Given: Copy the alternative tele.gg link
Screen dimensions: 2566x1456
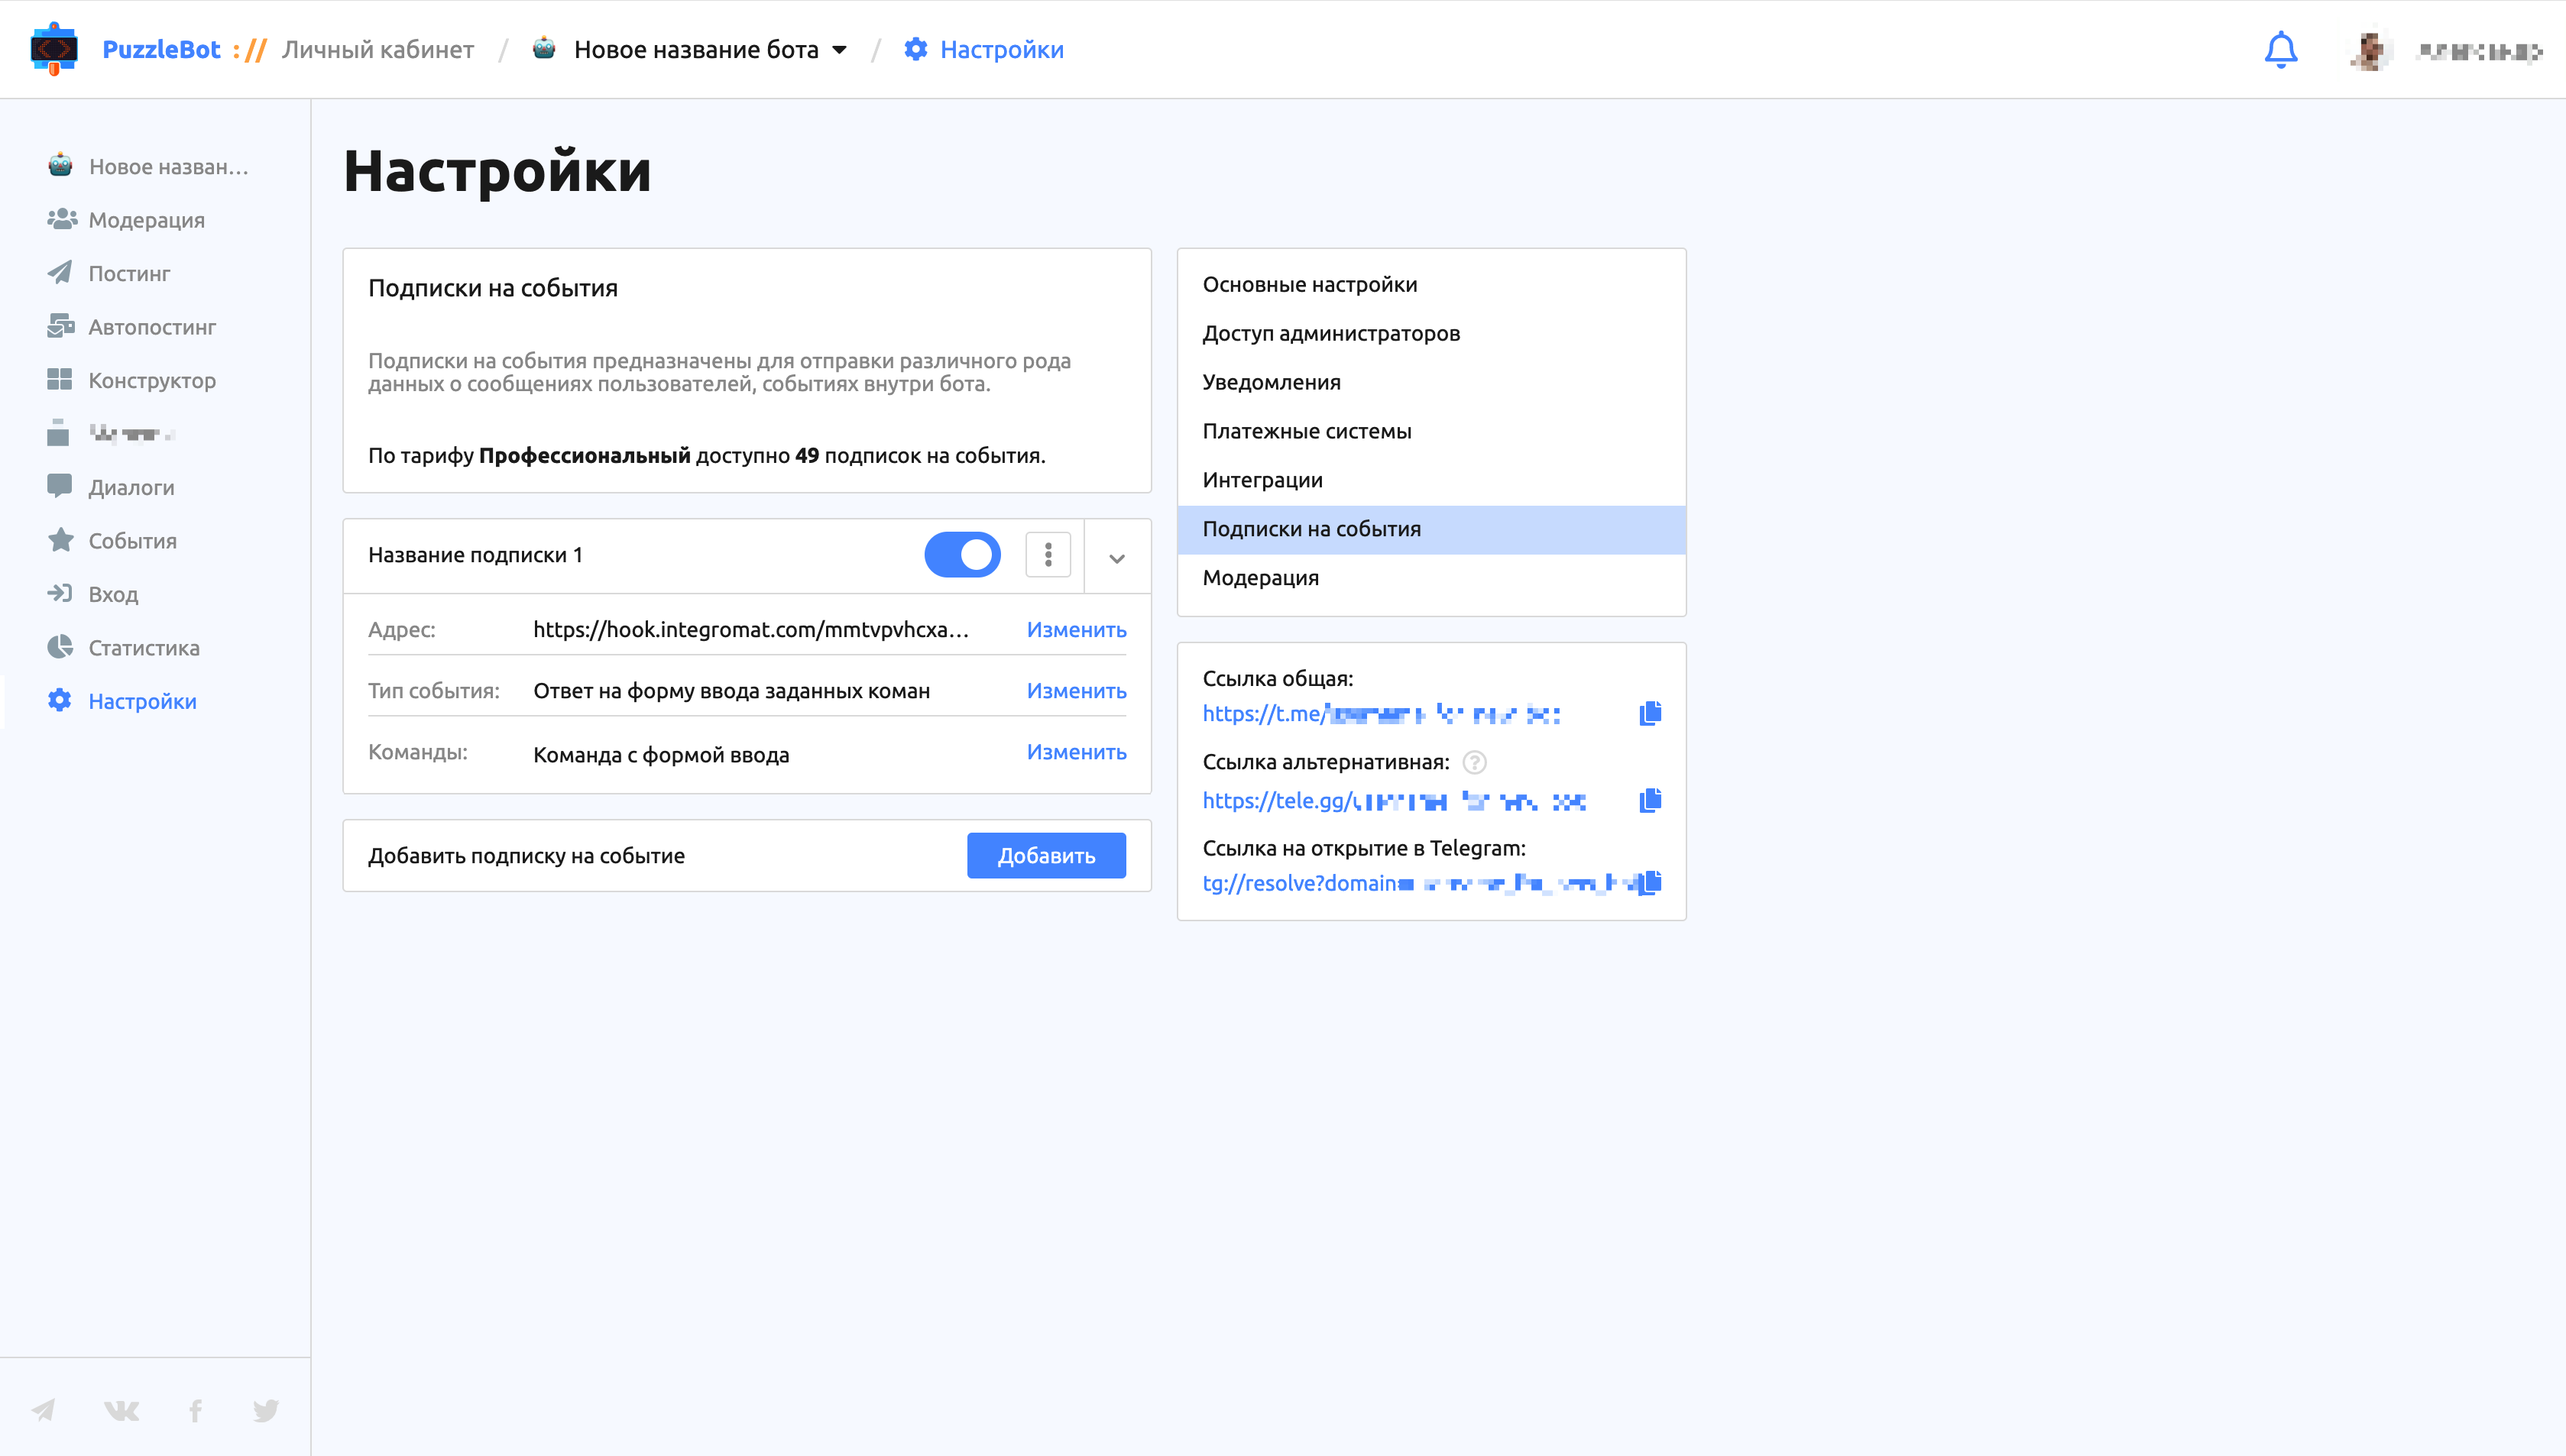Looking at the screenshot, I should tap(1650, 800).
